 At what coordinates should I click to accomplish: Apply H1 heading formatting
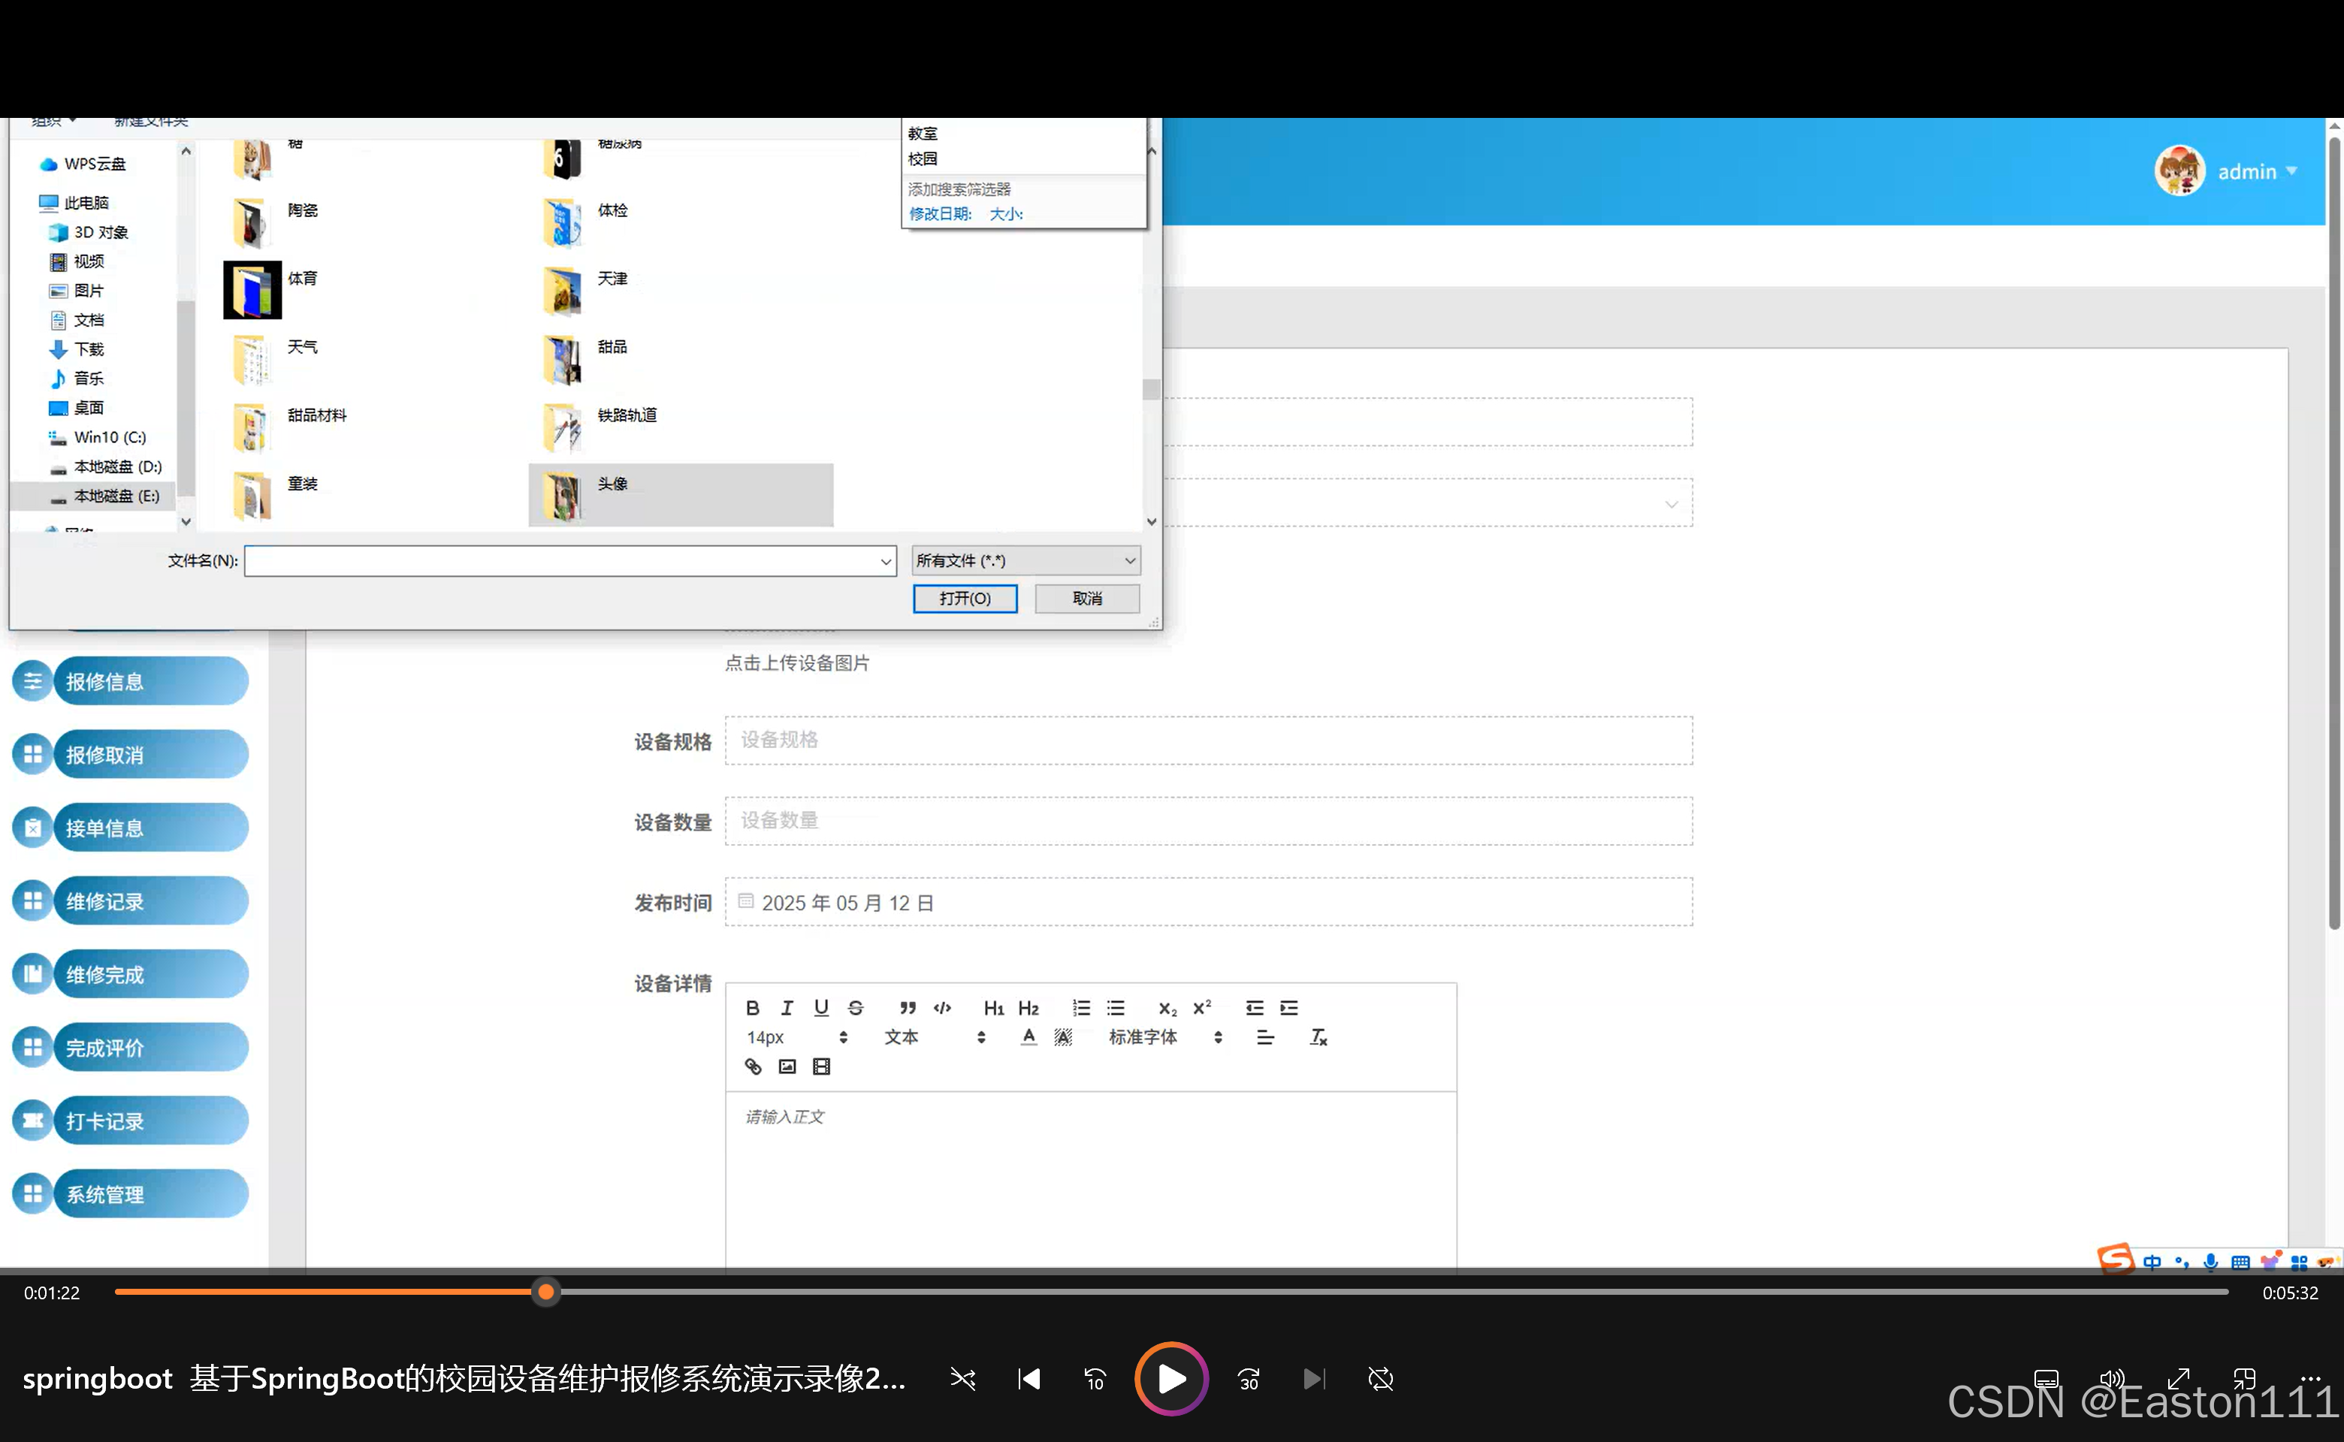point(993,1008)
